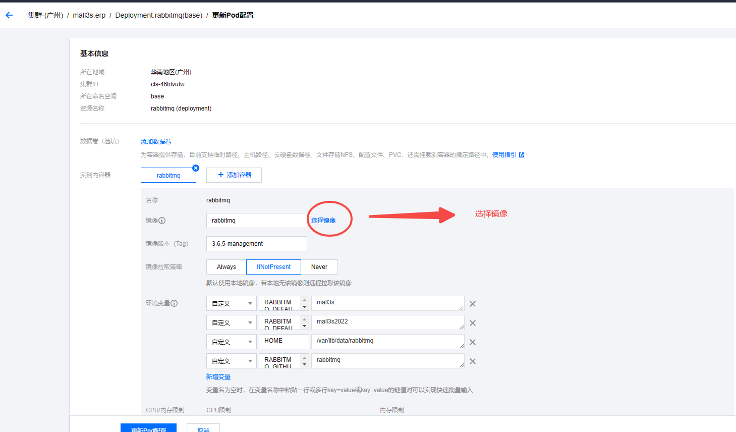The image size is (736, 432).
Task: Click 添加容器 to add a container
Action: pyautogui.click(x=234, y=175)
